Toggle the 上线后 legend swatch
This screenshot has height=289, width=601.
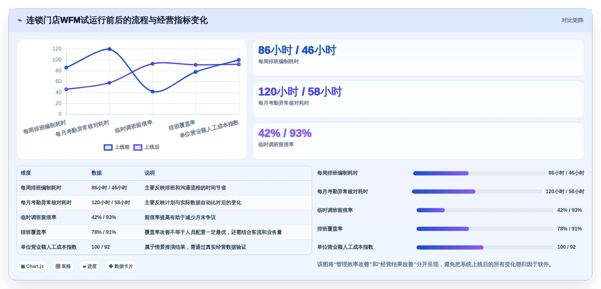pos(138,147)
